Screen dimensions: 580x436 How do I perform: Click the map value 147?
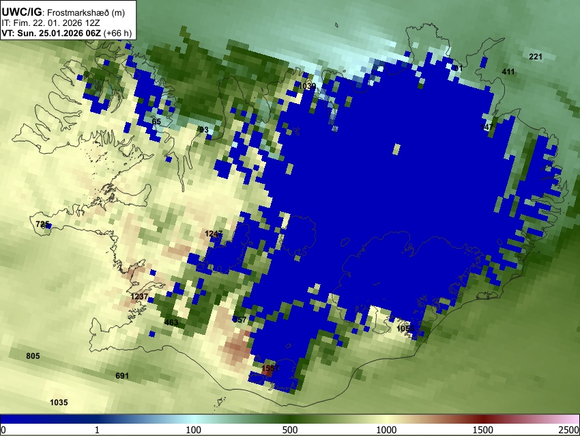coord(487,127)
